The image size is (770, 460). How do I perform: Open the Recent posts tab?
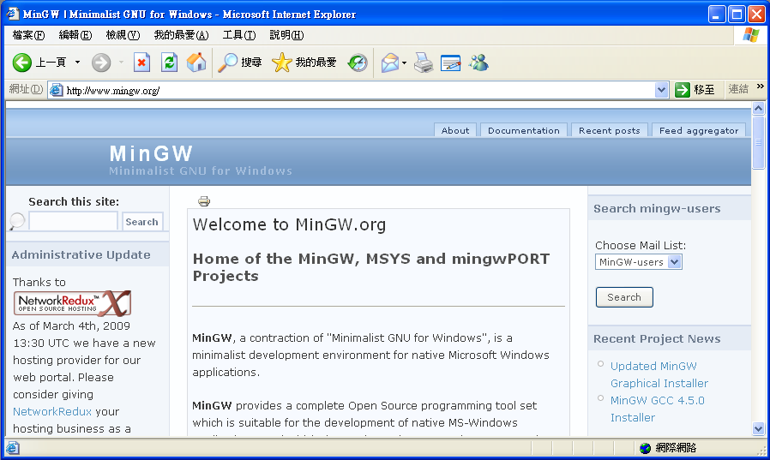pos(610,130)
